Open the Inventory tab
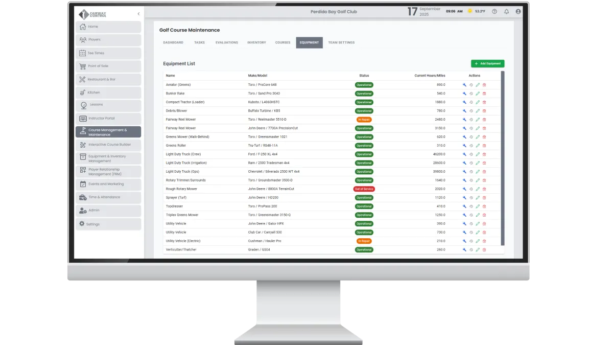The width and height of the screenshot is (613, 345). [x=256, y=42]
